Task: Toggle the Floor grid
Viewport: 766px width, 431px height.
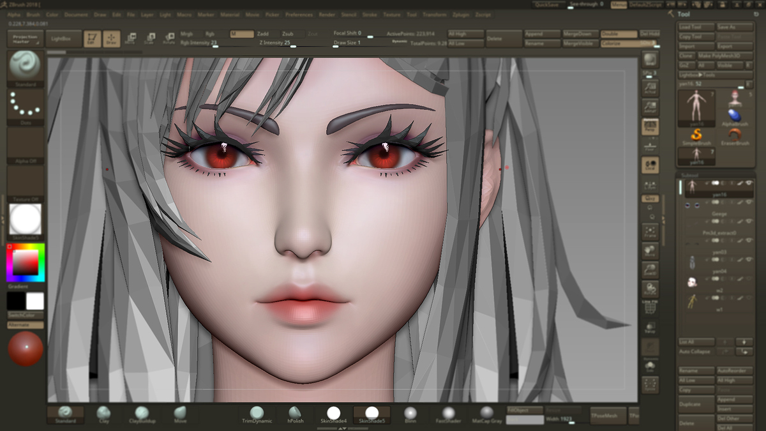Action: click(x=650, y=147)
